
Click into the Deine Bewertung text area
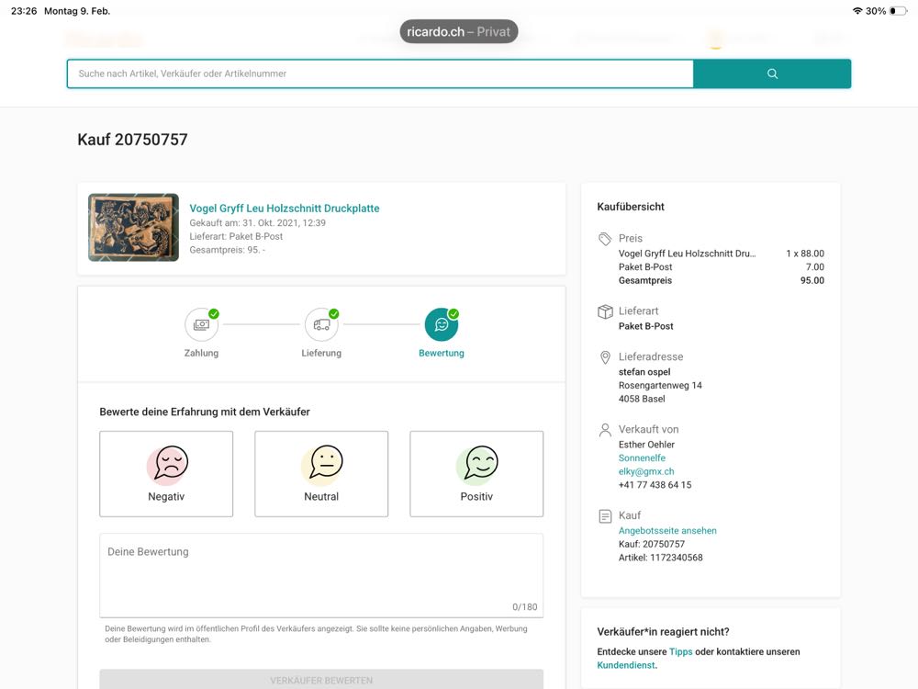pos(321,574)
